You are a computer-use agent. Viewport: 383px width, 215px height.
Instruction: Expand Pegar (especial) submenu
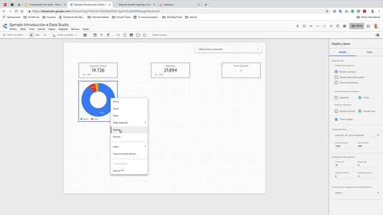[129, 122]
